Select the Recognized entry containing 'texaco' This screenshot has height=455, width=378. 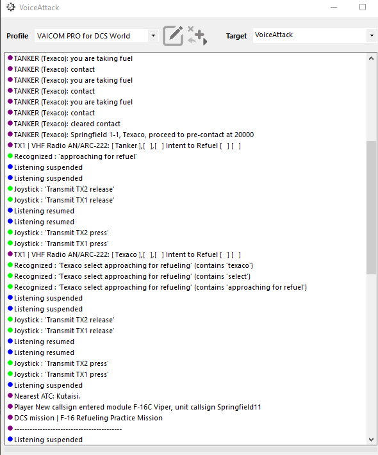pyautogui.click(x=130, y=265)
